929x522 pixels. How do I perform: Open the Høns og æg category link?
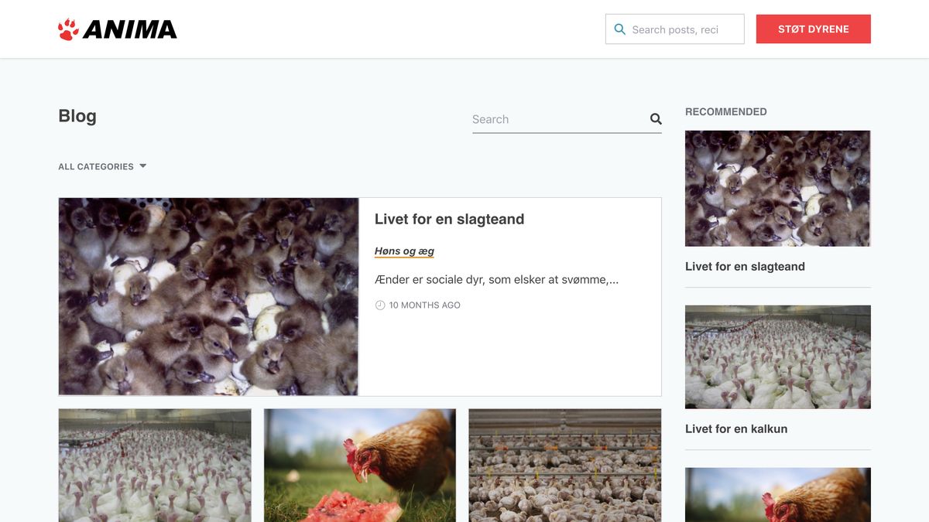coord(404,251)
